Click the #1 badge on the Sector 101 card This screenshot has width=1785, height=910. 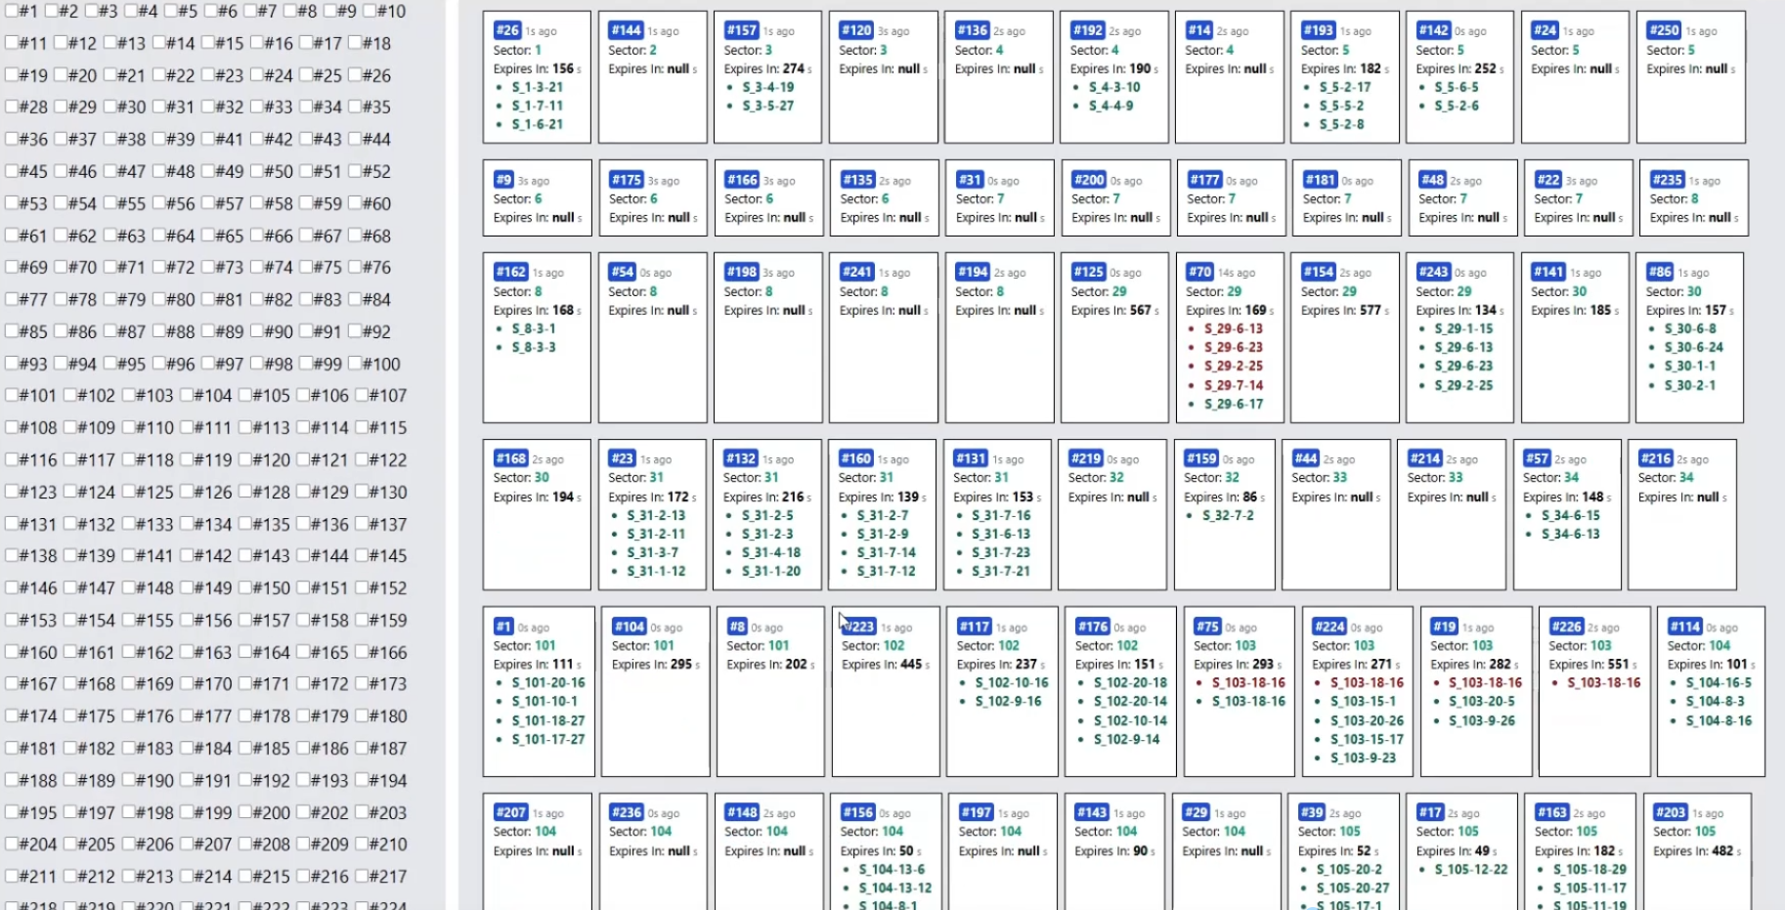point(503,627)
